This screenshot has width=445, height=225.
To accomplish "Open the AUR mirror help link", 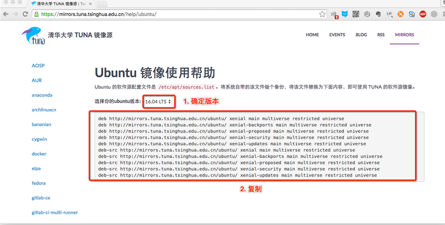I will 36,80.
